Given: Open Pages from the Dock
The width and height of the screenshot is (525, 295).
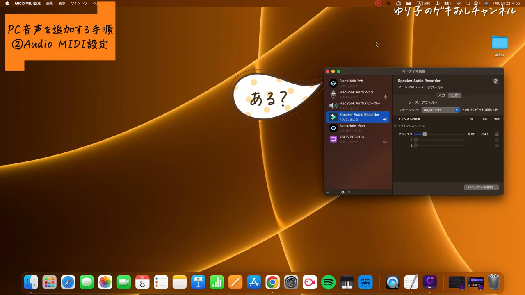Looking at the screenshot, I should coord(235,282).
